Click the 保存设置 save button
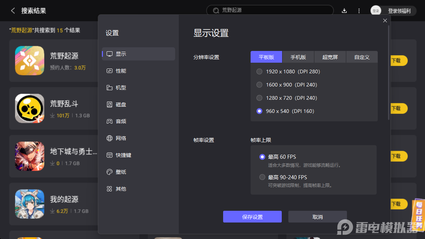The image size is (425, 239). 252,217
